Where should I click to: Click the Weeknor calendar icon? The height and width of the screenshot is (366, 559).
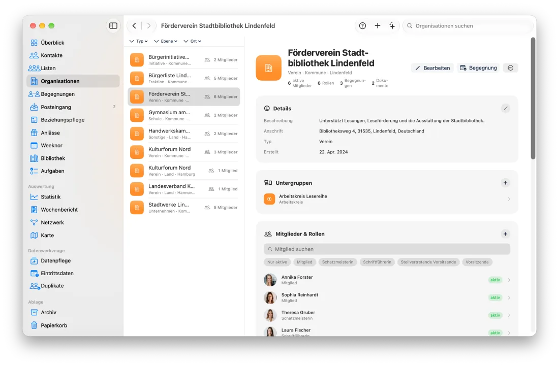pyautogui.click(x=34, y=145)
